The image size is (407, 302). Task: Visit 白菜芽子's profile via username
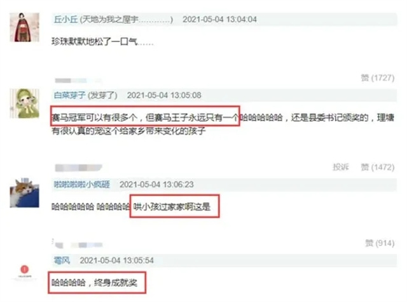69,95
